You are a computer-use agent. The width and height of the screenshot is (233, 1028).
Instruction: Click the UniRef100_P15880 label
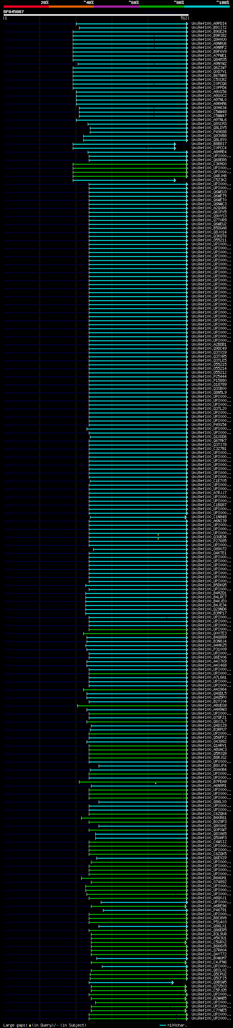point(209,381)
